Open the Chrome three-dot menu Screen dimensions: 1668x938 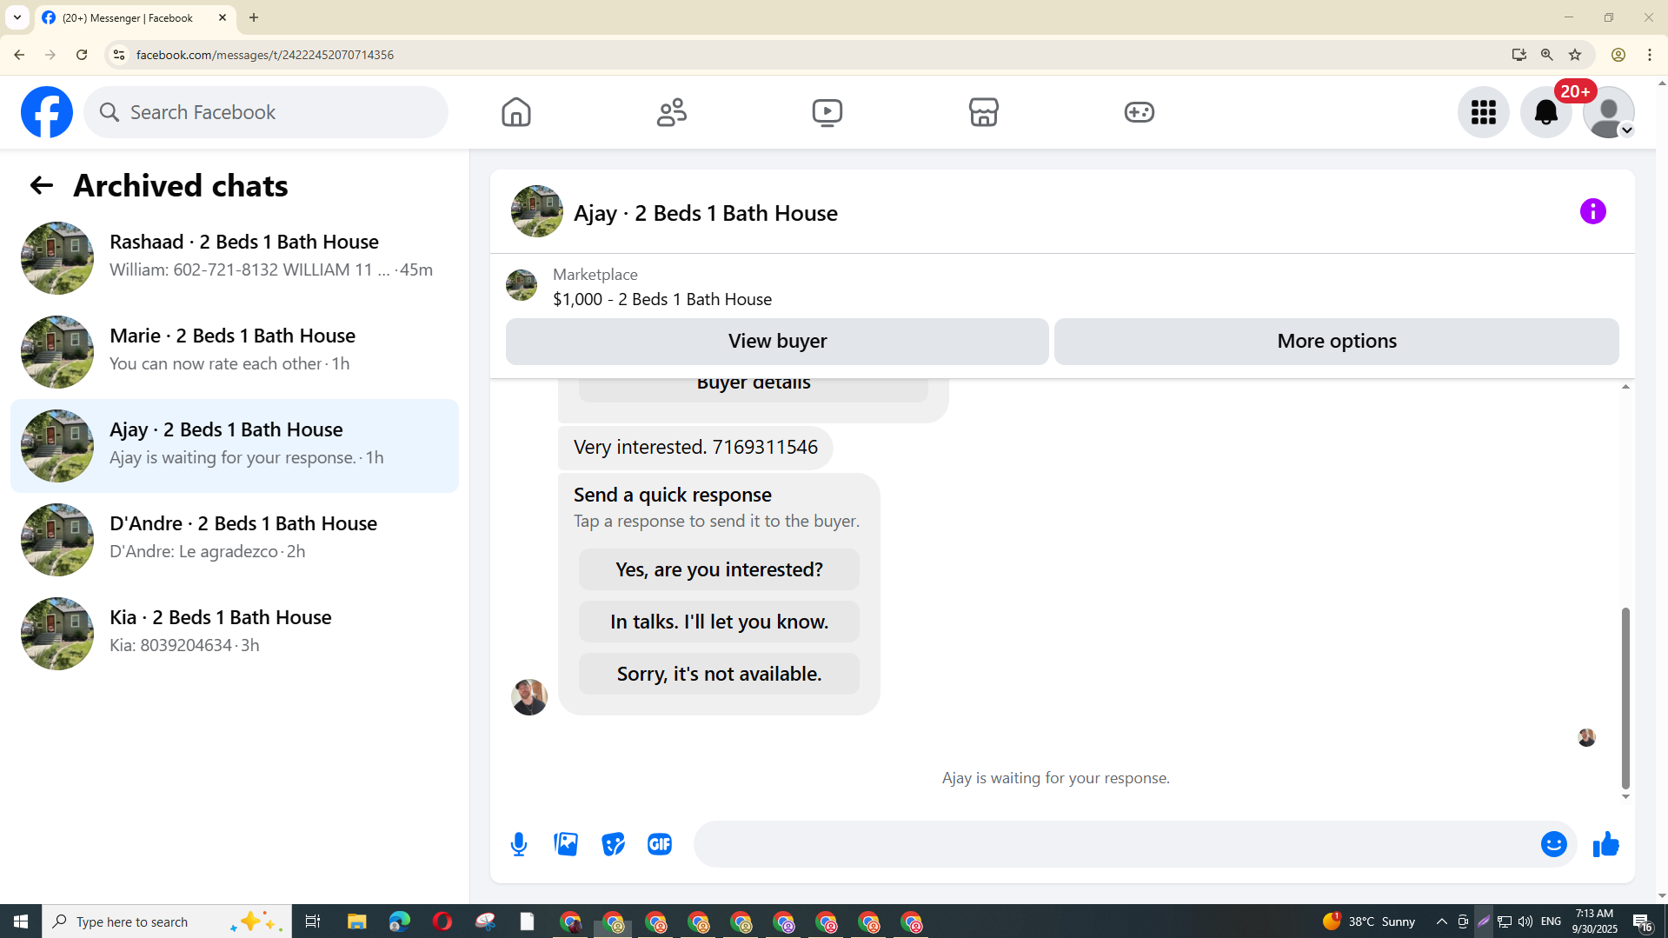point(1649,55)
